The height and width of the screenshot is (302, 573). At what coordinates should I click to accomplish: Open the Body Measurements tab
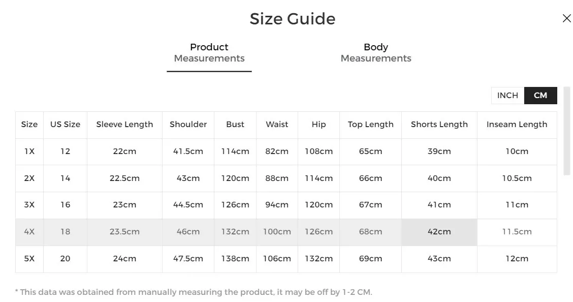coord(375,53)
